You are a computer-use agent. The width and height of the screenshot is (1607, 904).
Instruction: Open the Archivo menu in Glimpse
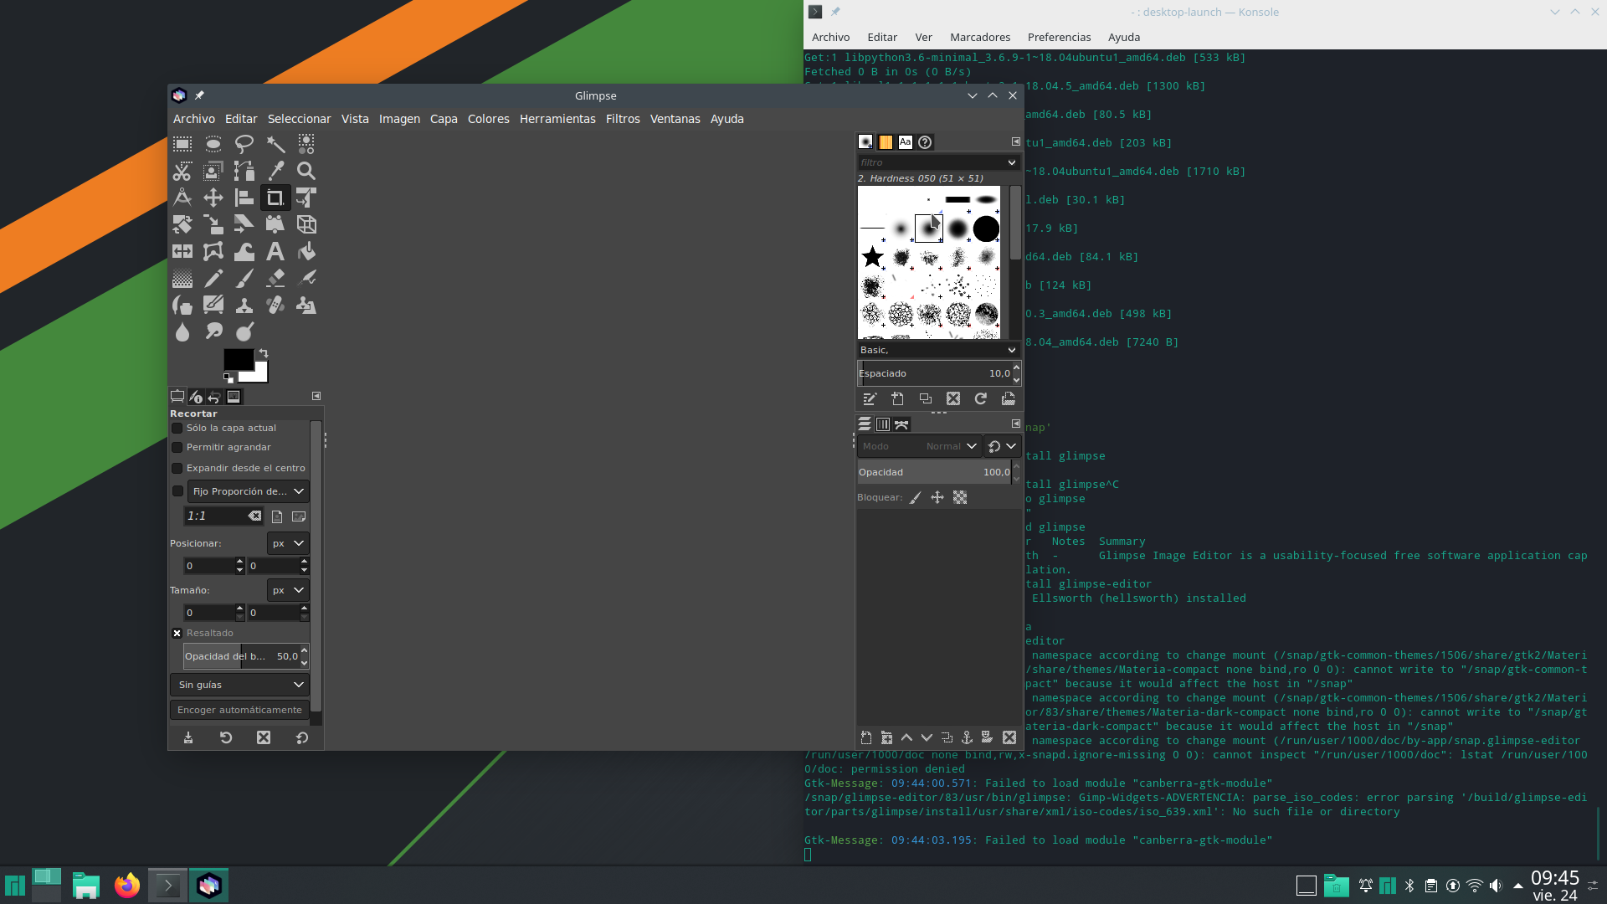click(x=194, y=119)
